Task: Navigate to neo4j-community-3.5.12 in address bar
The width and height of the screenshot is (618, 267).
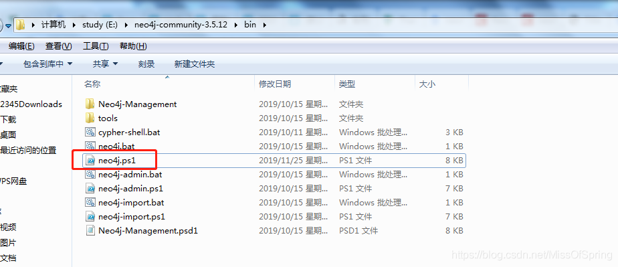Action: (181, 25)
